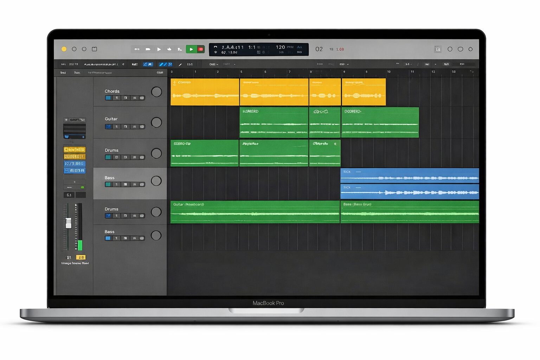Image resolution: width=540 pixels, height=360 pixels.
Task: Click the white play triangle in transport
Action: (x=159, y=49)
